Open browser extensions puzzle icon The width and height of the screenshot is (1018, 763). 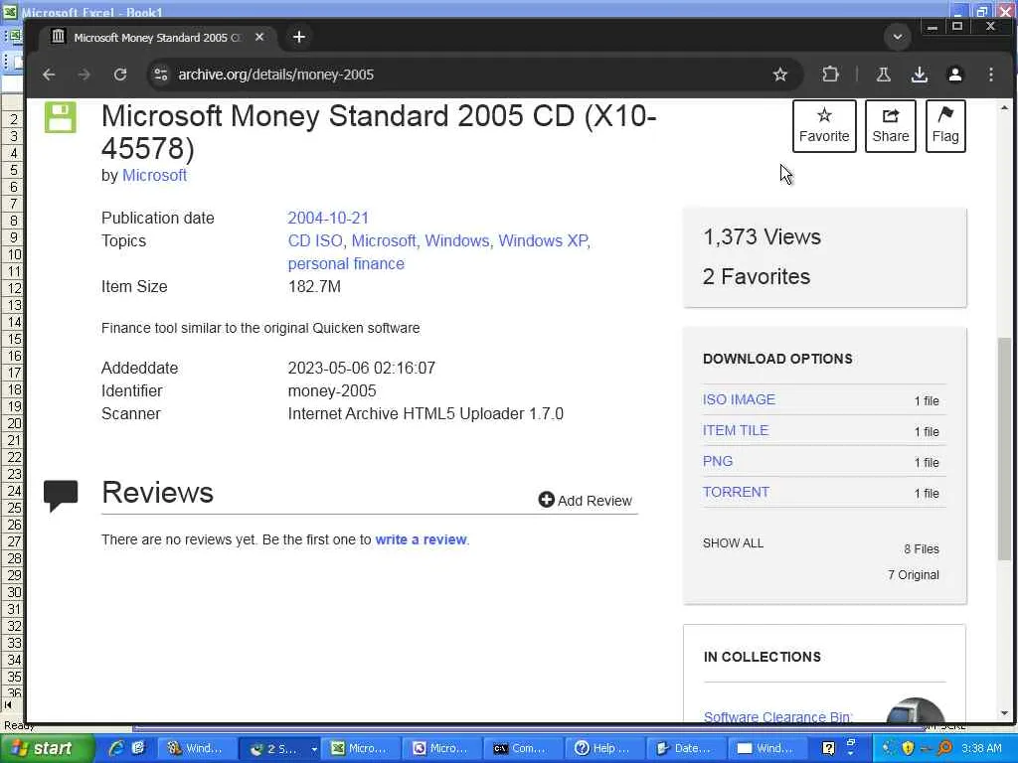coord(830,75)
